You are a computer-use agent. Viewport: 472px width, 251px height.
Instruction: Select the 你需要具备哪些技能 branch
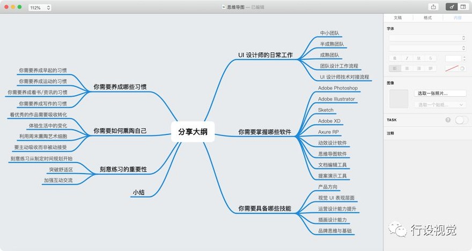click(264, 208)
